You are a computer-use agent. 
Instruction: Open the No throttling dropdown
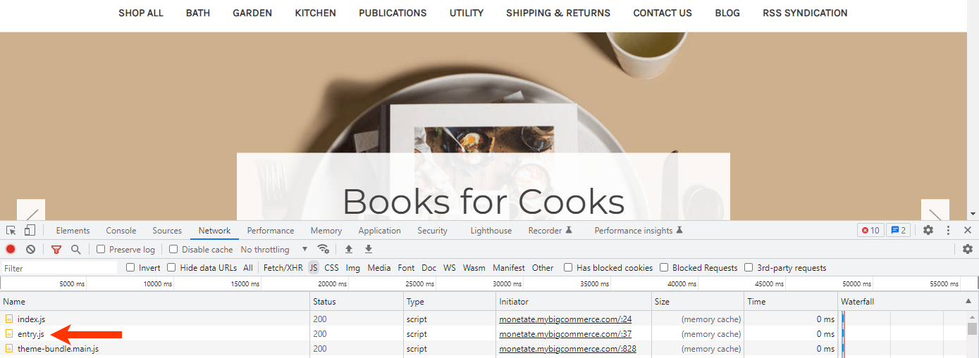(x=274, y=249)
